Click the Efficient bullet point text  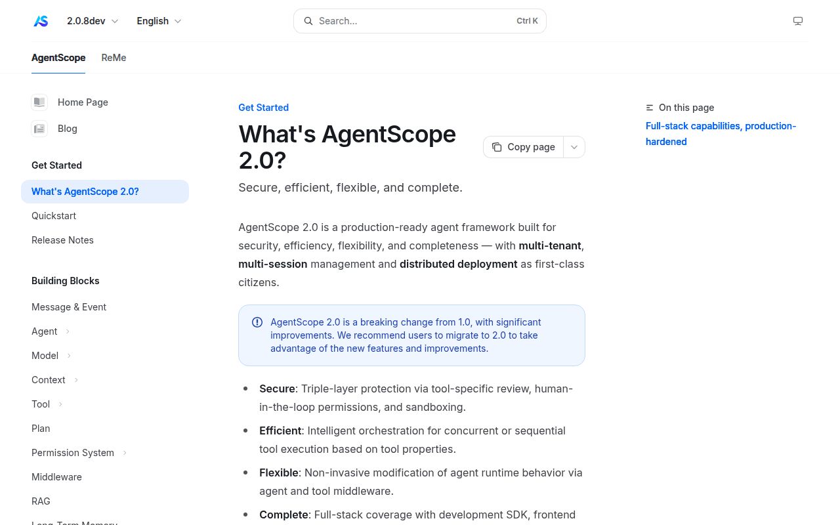click(x=412, y=440)
